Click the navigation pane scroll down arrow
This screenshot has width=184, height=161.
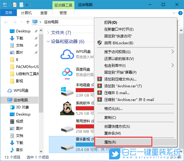coord(41,151)
